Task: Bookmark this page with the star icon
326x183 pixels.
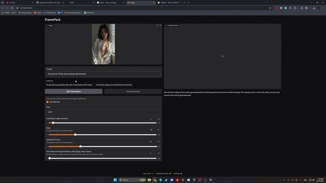Action: click(270, 8)
